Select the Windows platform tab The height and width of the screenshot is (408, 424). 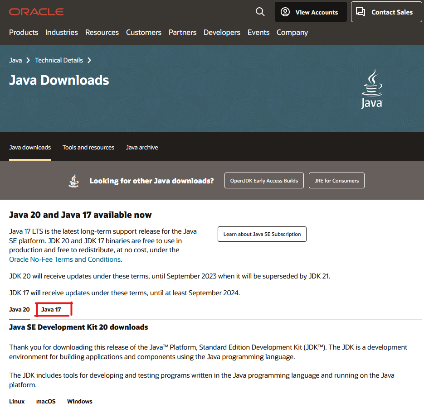[79, 402]
